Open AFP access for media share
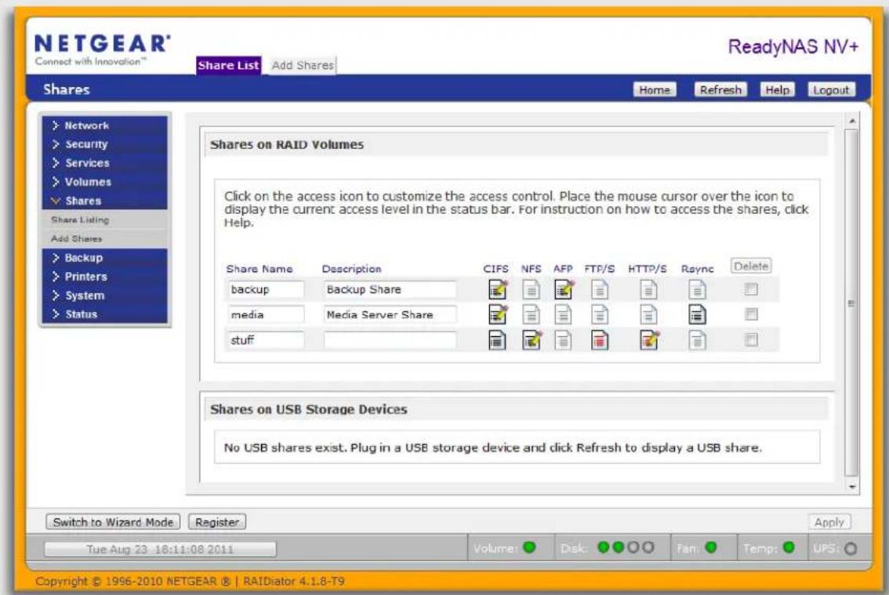The image size is (889, 595). [563, 314]
